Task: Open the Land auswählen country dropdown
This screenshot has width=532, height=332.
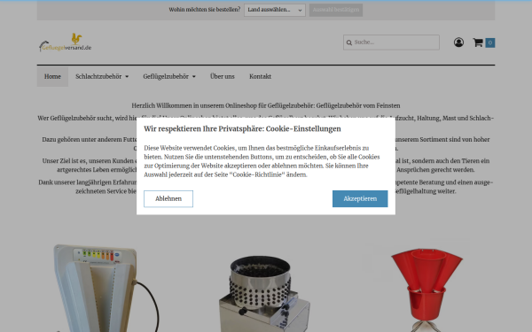Action: point(275,10)
